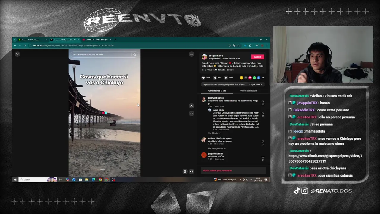Like Emanuel Serquén's comment
The height and width of the screenshot is (214, 380).
coord(263,101)
